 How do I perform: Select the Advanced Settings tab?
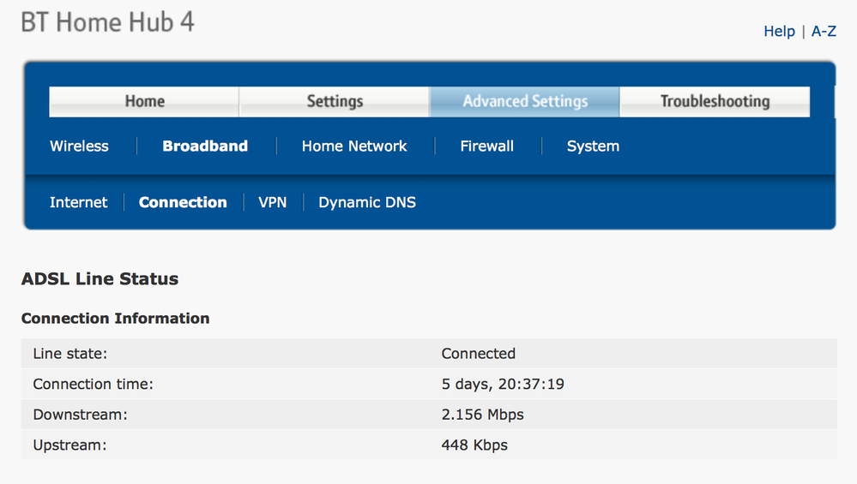(525, 101)
